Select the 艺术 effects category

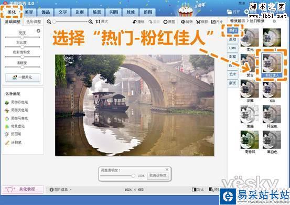(x=232, y=74)
